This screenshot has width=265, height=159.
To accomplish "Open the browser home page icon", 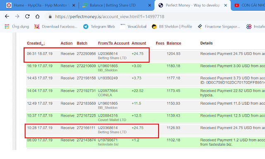I will point(37,16).
